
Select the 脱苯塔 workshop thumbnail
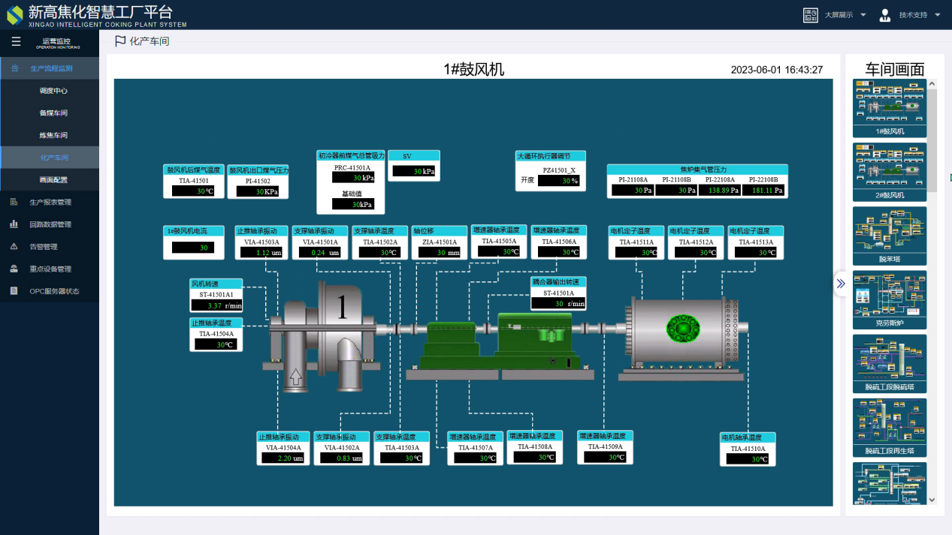pos(890,236)
